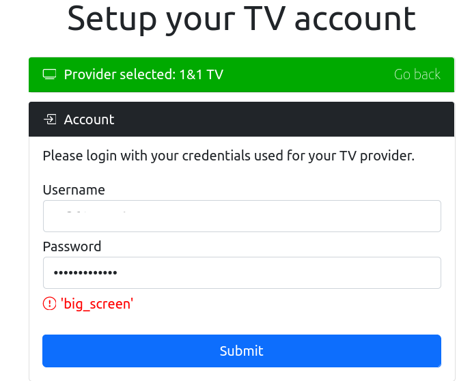Submit the TV account credentials
The image size is (472, 381).
pyautogui.click(x=242, y=351)
